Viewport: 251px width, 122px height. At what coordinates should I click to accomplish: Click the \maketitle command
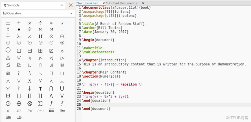pyautogui.click(x=92, y=48)
